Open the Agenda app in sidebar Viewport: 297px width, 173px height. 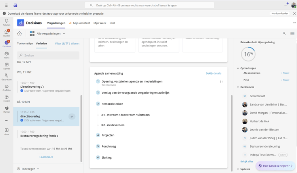coord(7,66)
